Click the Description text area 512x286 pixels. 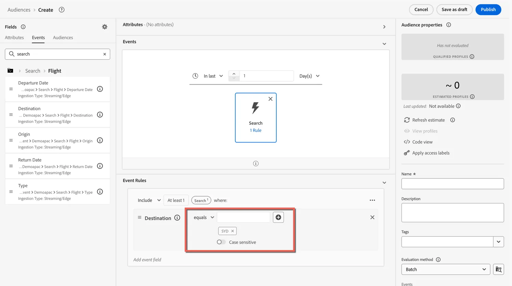coord(452,213)
